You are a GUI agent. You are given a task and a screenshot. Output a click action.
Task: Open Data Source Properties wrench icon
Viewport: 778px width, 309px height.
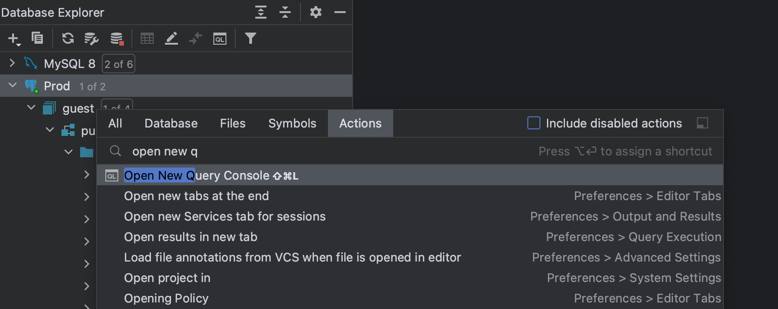[91, 39]
